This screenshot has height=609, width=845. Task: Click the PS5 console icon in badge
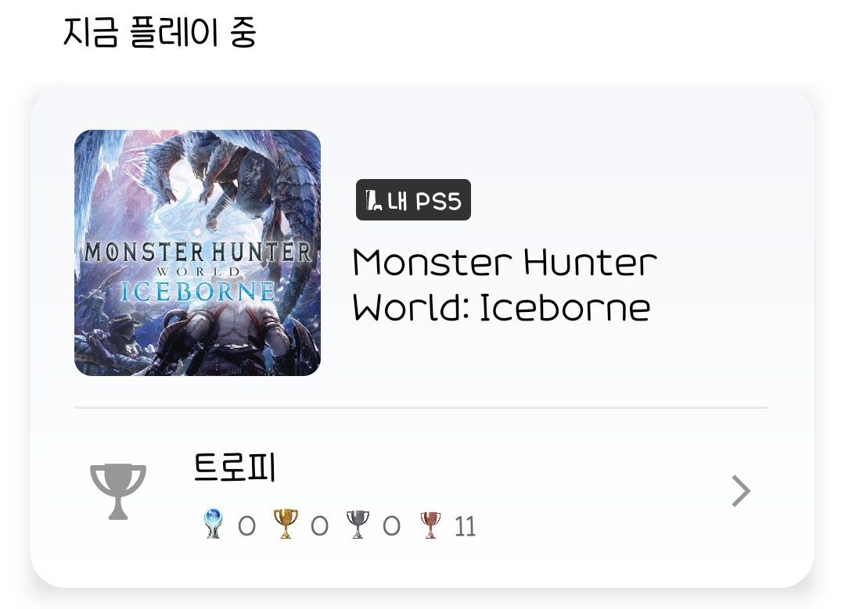(x=373, y=200)
